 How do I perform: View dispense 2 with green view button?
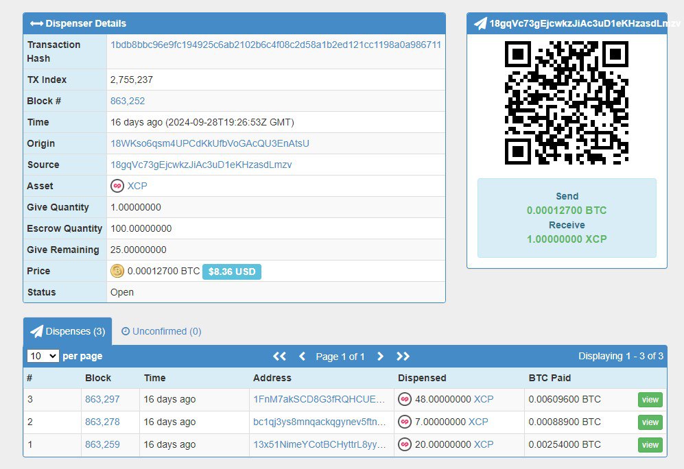coord(650,422)
